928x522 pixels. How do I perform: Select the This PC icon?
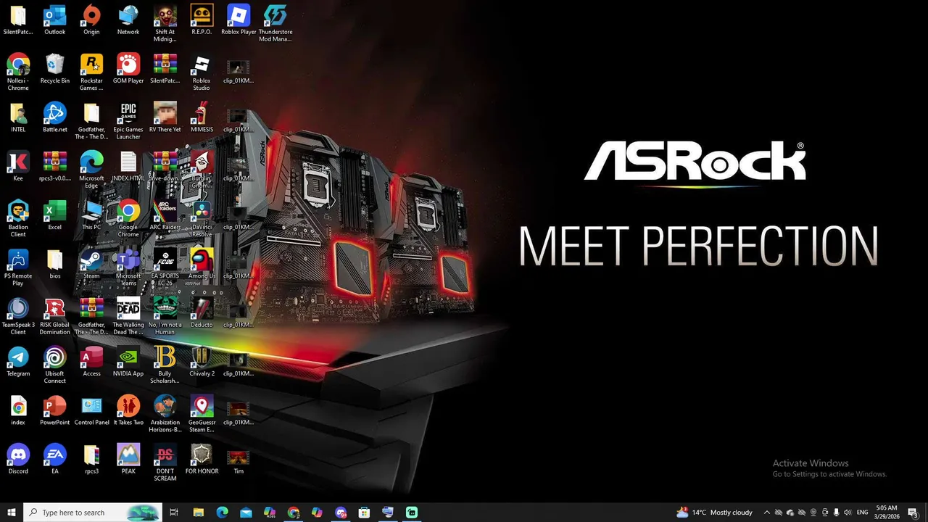[91, 215]
